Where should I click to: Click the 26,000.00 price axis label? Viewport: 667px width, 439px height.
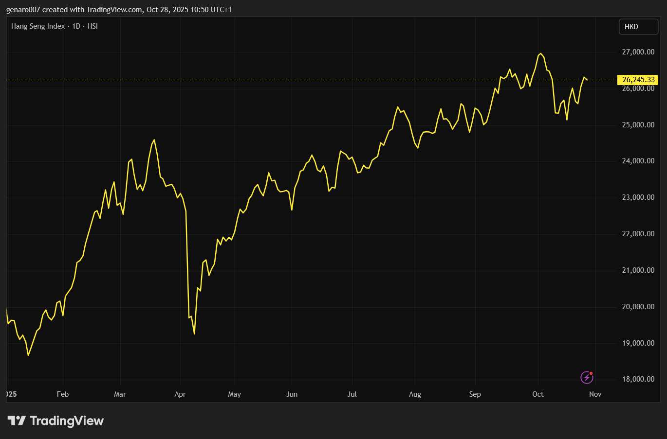click(x=638, y=88)
